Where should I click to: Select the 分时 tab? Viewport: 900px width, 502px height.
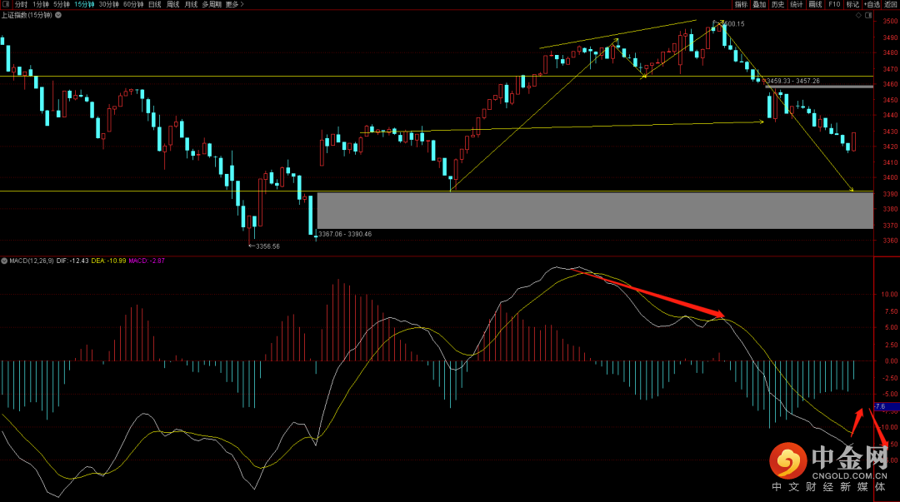[x=21, y=4]
